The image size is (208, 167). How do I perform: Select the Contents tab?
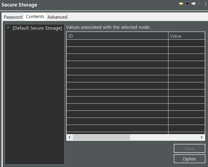[x=35, y=17]
